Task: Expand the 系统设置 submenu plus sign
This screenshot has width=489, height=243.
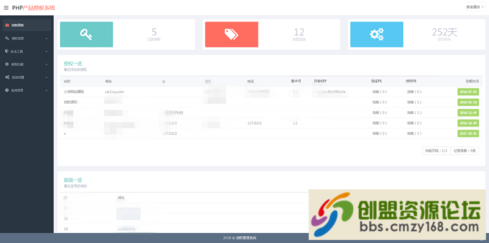Action: click(x=46, y=78)
